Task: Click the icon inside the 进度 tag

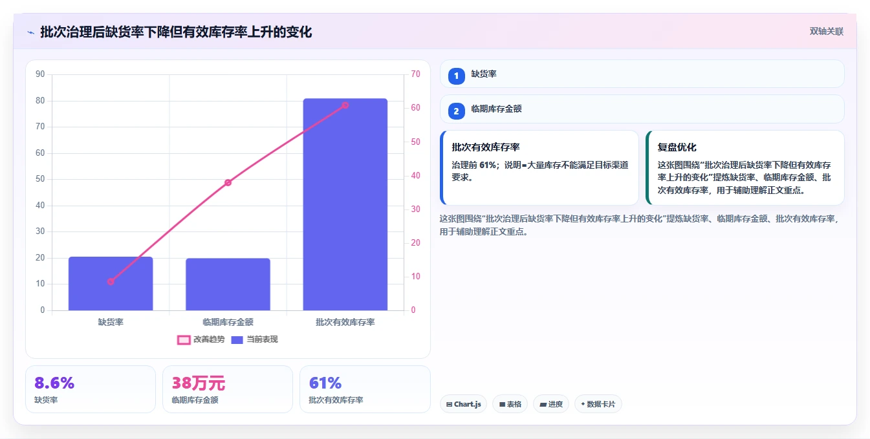Action: [x=543, y=404]
